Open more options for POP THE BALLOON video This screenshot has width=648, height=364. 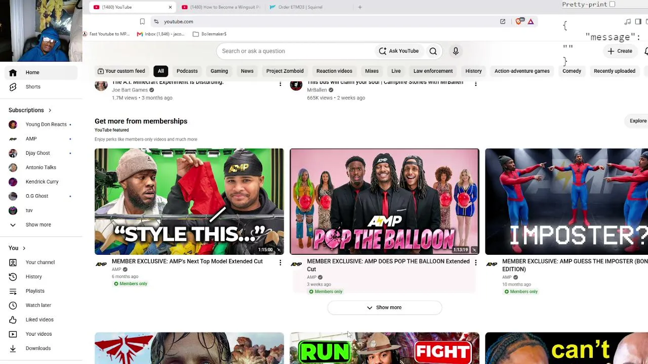coord(475,262)
